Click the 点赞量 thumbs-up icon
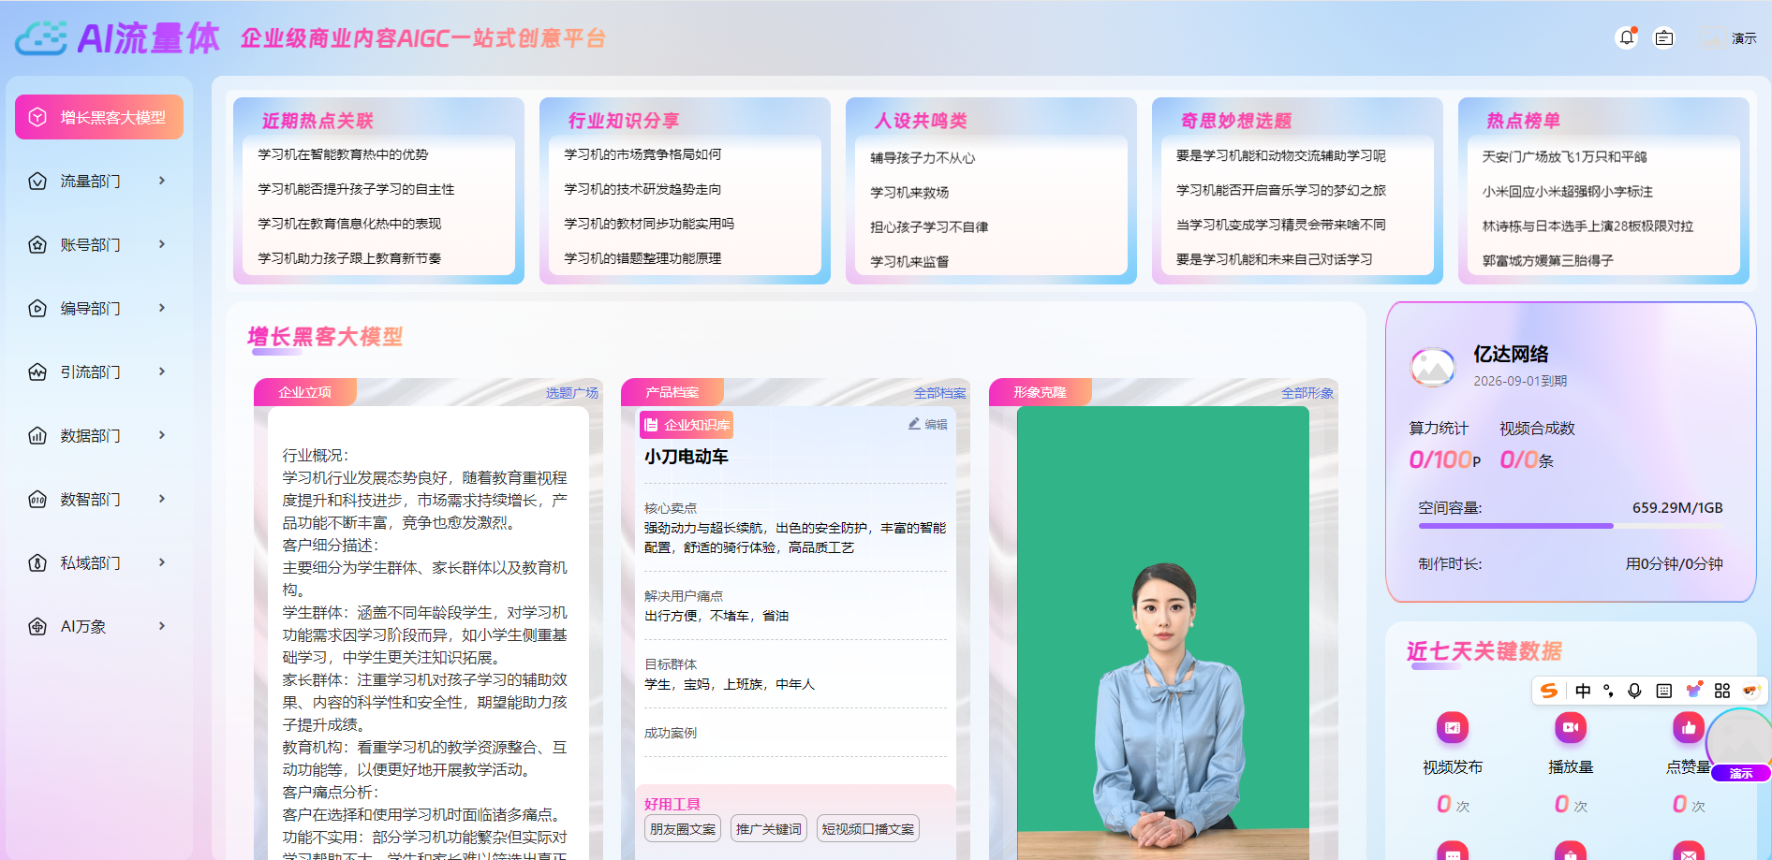Viewport: 1772px width, 860px height. (x=1688, y=728)
